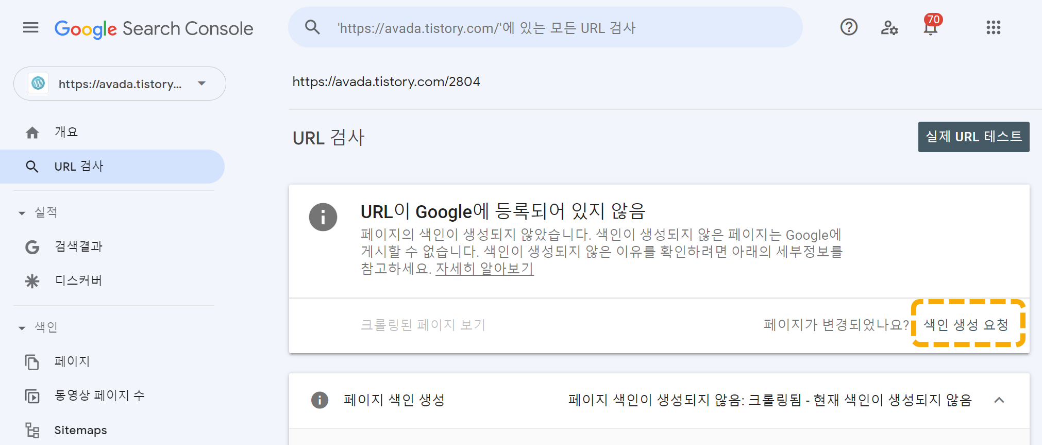Click the property site favicon icon

[39, 83]
